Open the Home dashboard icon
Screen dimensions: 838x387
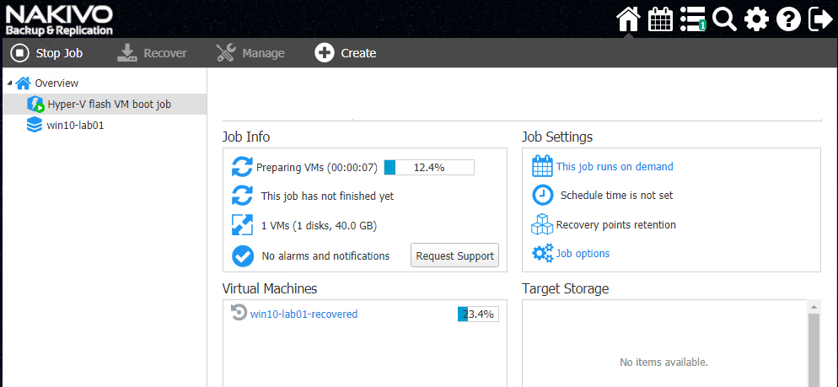(x=628, y=19)
